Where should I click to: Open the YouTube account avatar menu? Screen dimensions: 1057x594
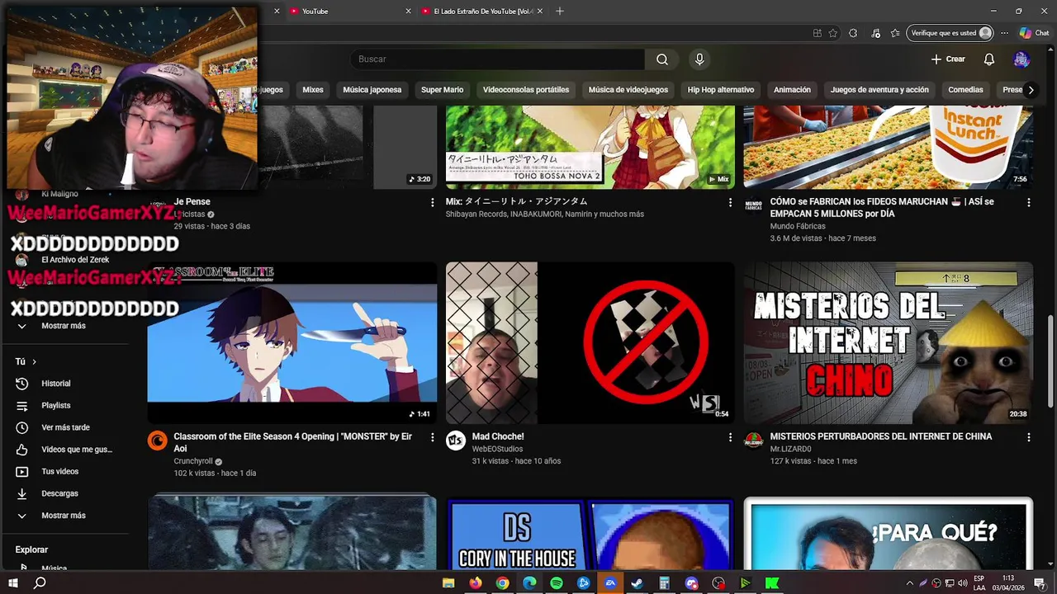coord(1021,59)
